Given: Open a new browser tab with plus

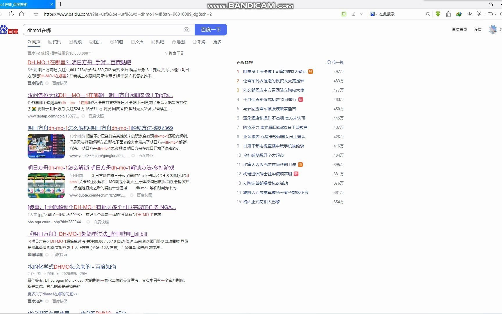Looking at the screenshot, I should click(x=60, y=4).
